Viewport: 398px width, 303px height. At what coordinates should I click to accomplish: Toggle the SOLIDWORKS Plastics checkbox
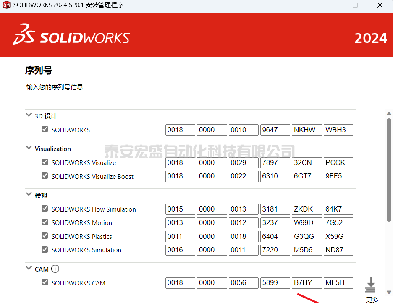point(45,236)
